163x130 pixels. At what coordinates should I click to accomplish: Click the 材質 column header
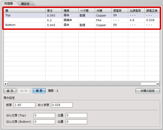tap(103, 11)
